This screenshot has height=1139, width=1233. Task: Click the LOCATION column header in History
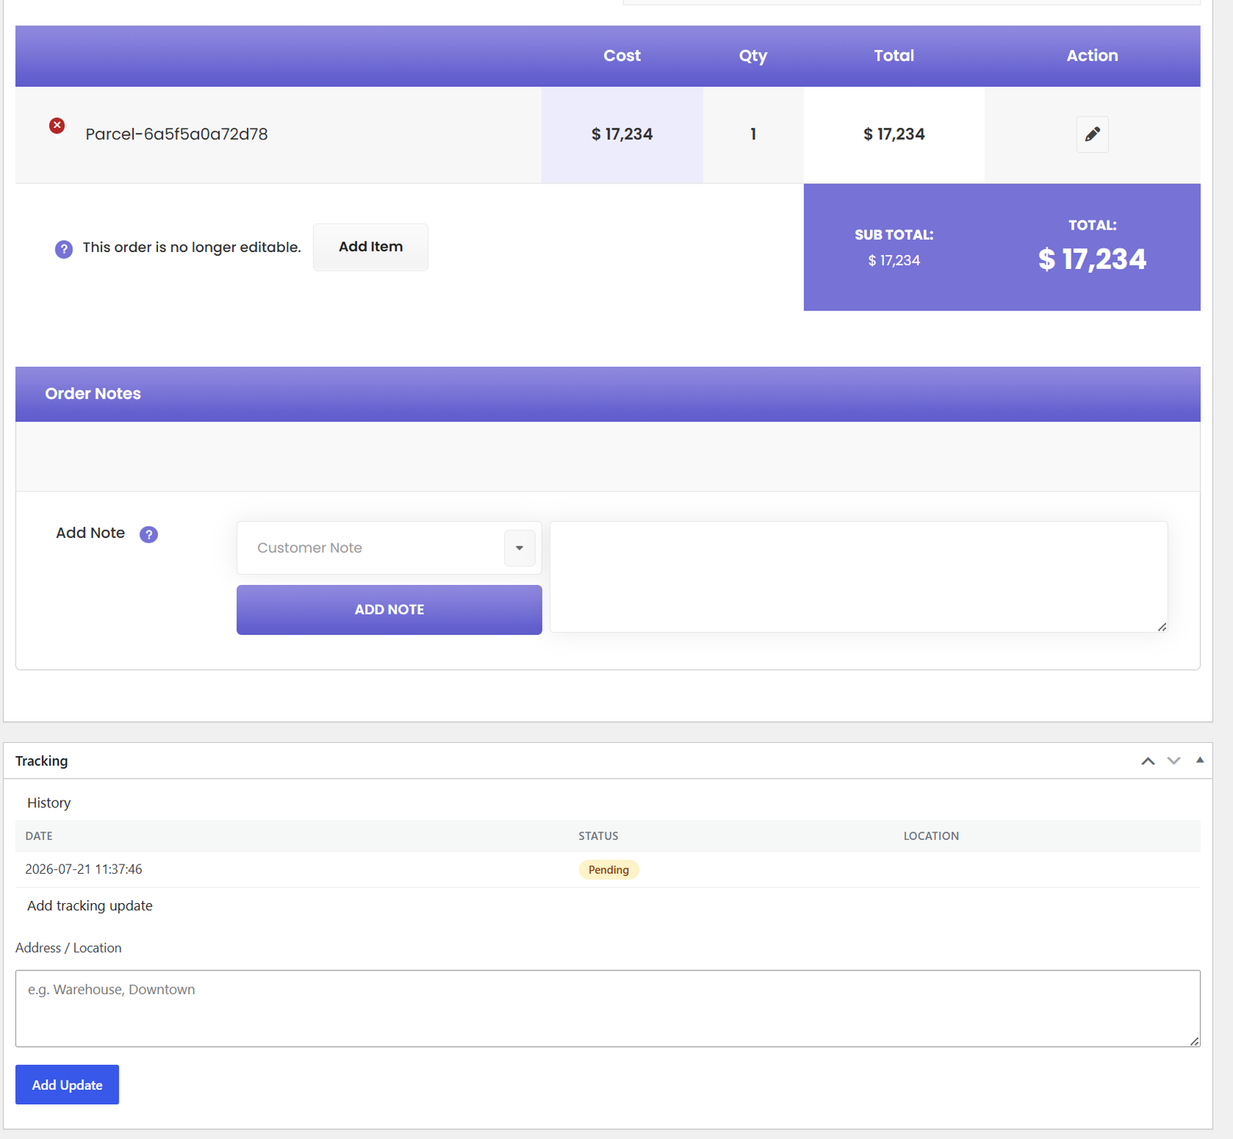[x=931, y=836]
